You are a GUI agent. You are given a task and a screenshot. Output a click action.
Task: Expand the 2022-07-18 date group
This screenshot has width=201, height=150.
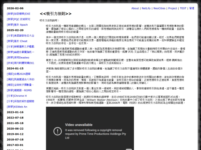[15, 118]
